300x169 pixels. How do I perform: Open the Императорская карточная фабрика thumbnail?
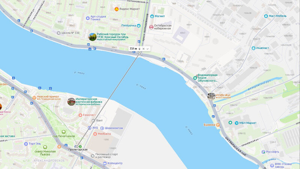point(71,102)
